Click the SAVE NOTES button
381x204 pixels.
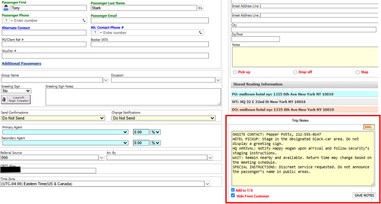[x=364, y=195]
